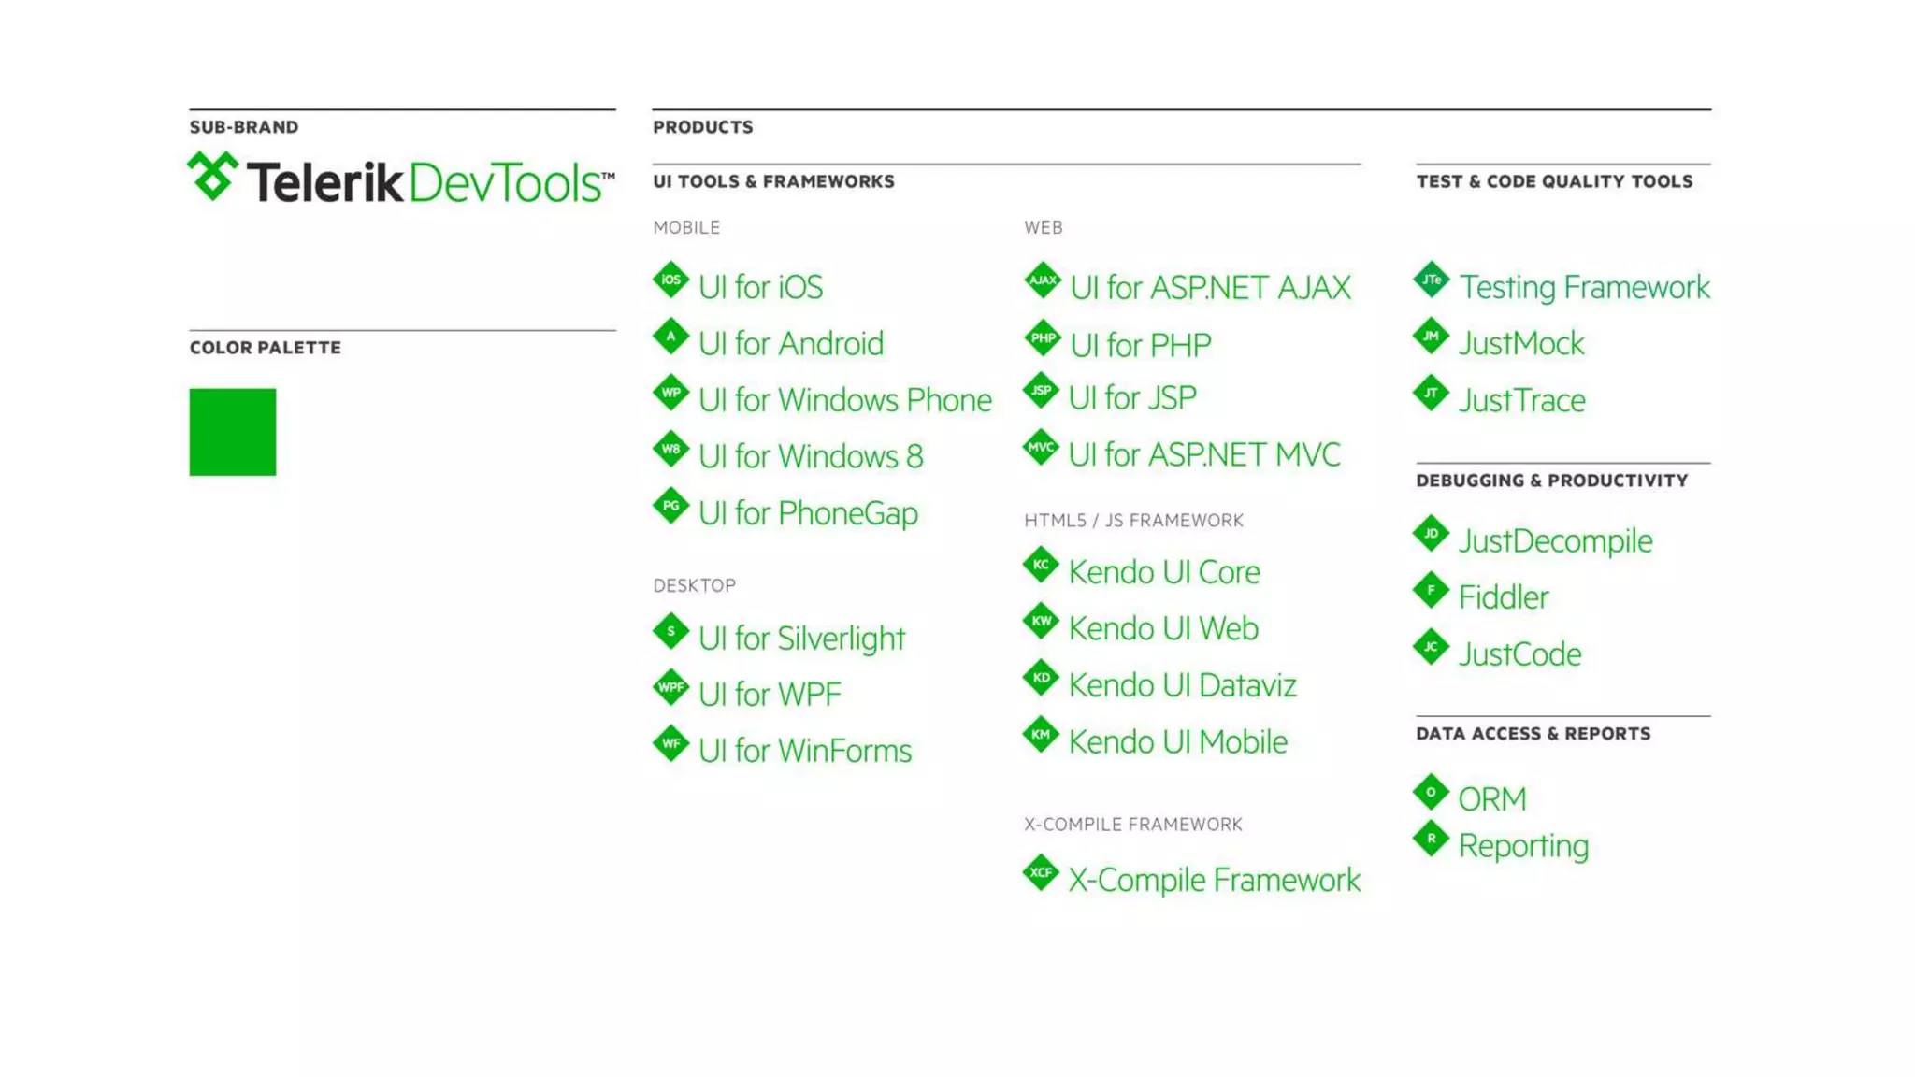Viewport: 1915px width, 1077px height.
Task: Click the JM JustMock diamond icon
Action: [x=1431, y=337]
